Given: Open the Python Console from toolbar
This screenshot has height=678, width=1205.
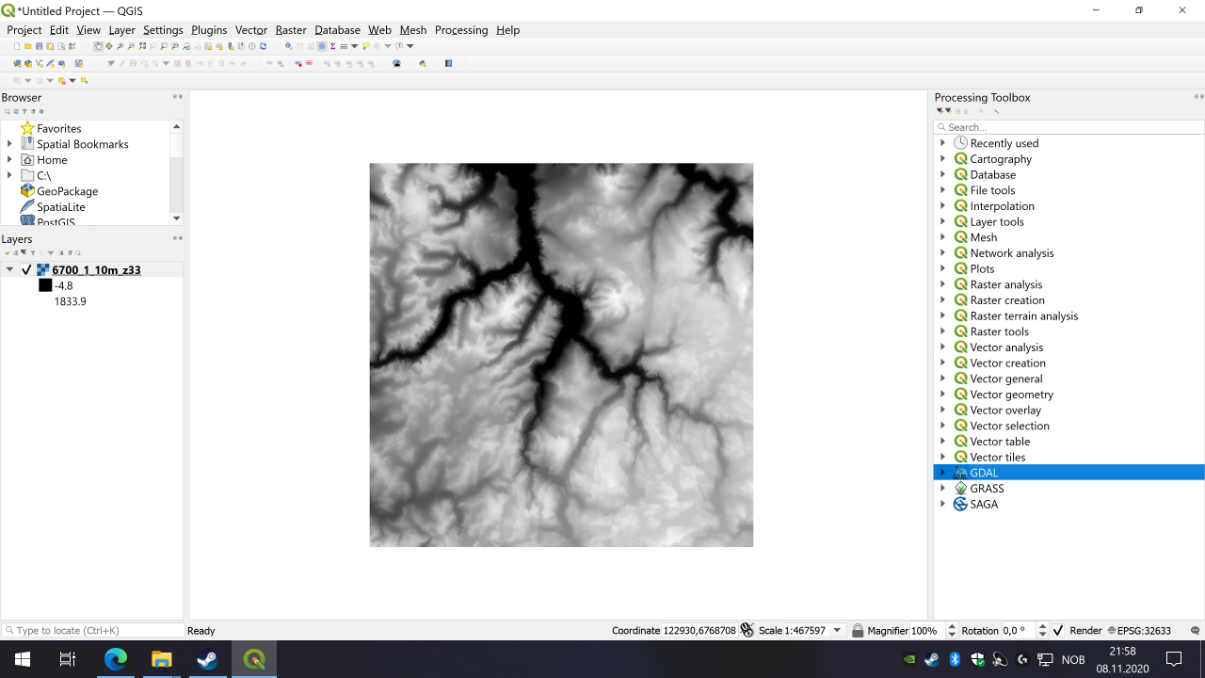Looking at the screenshot, I should point(423,64).
